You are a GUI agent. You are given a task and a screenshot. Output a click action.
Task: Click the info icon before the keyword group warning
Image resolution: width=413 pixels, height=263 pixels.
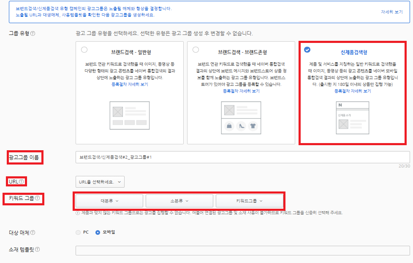[x=78, y=213]
